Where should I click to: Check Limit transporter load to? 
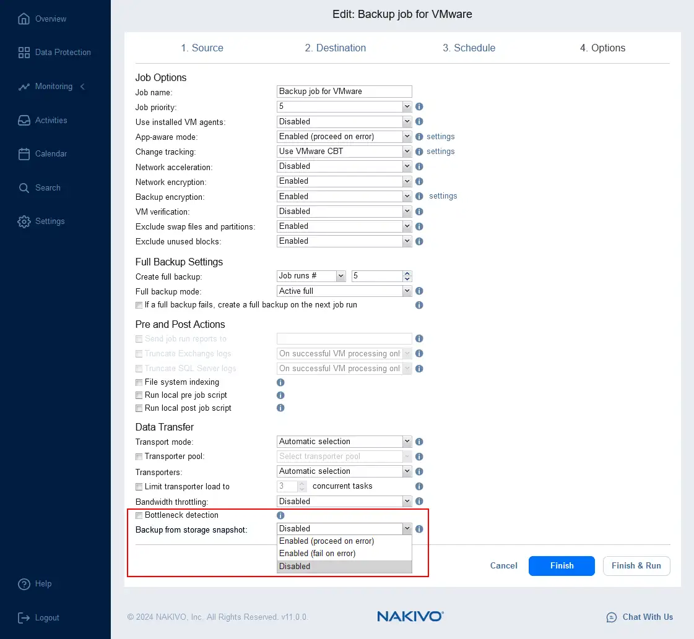[139, 487]
